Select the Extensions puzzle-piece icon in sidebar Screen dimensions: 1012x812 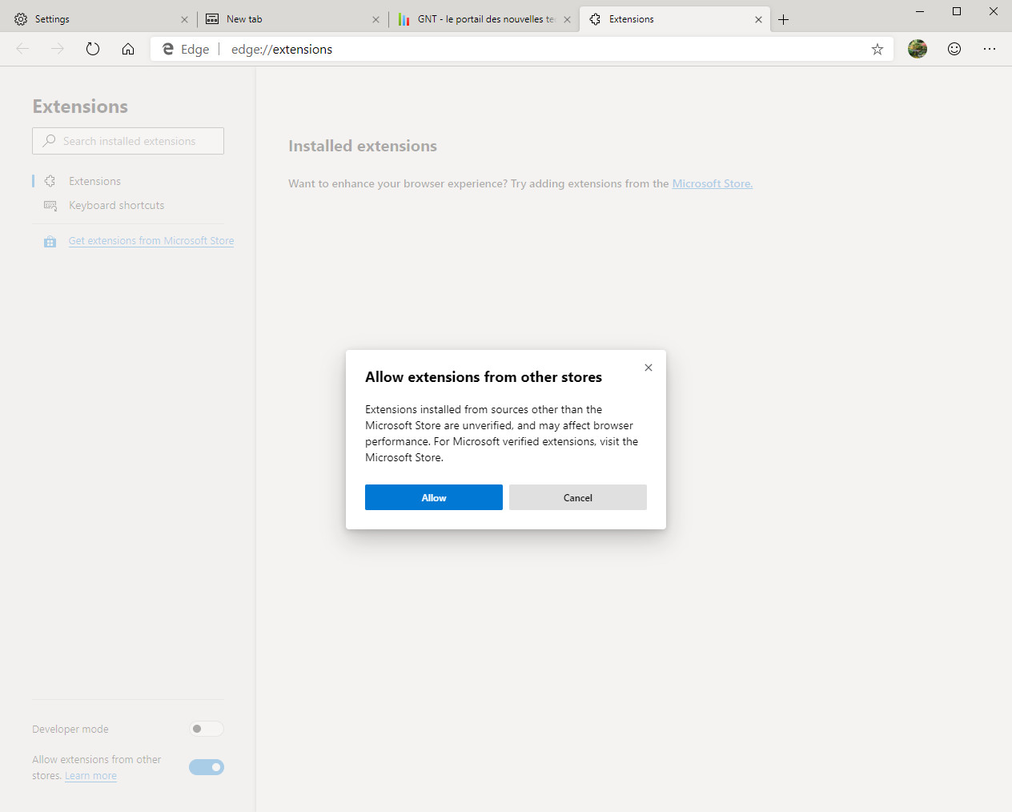(x=50, y=181)
